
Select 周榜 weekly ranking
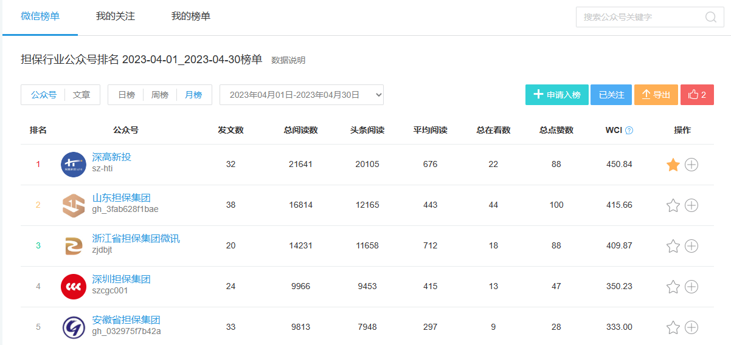click(160, 95)
